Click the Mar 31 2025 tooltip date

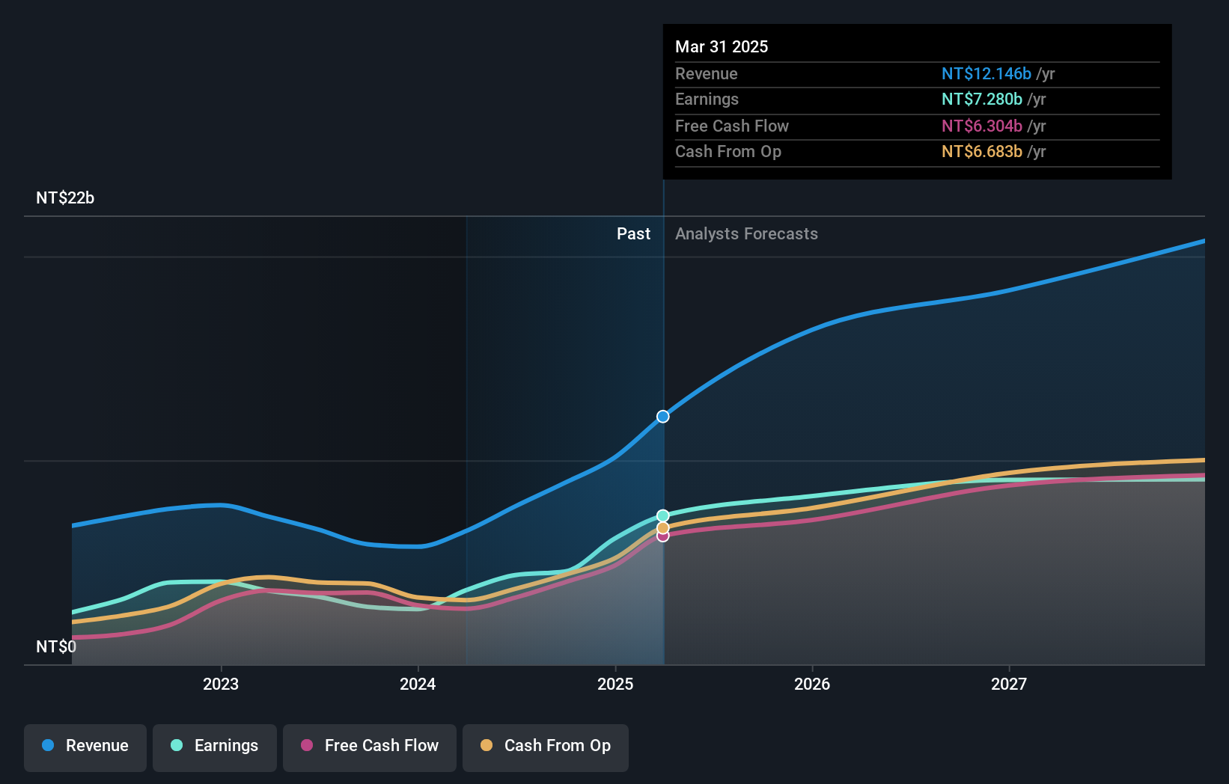722,46
